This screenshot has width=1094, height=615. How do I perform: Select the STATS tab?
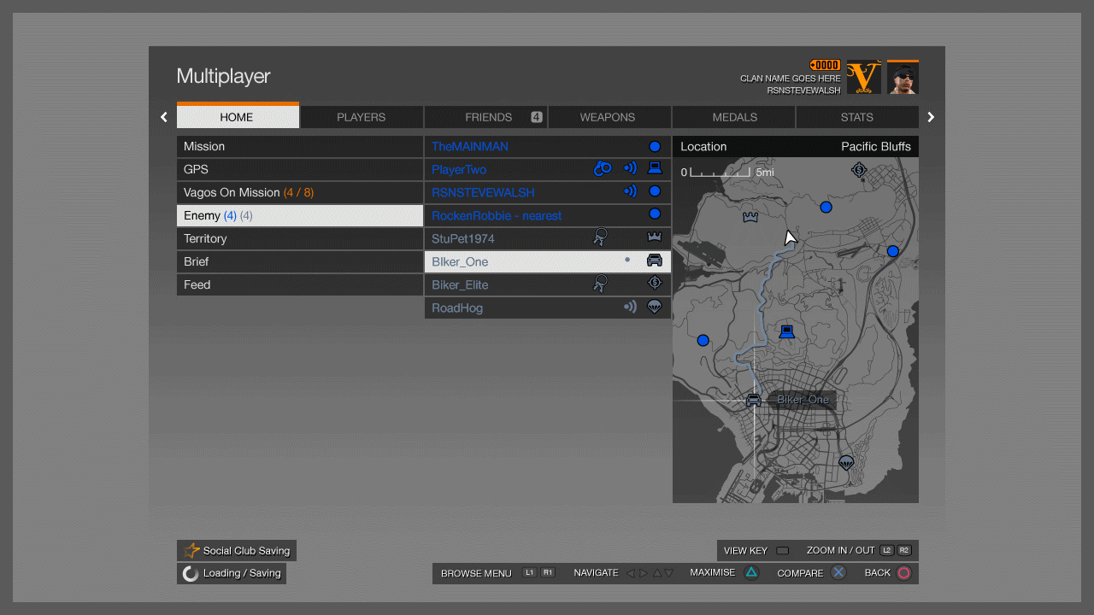click(x=856, y=117)
